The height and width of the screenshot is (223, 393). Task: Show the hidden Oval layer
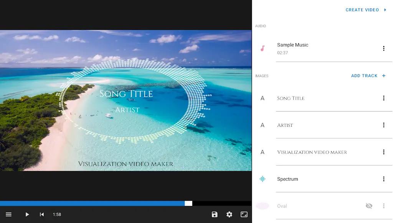click(x=369, y=206)
